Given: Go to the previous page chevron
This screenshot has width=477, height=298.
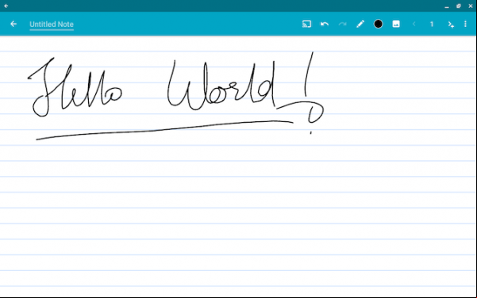Looking at the screenshot, I should coord(414,24).
